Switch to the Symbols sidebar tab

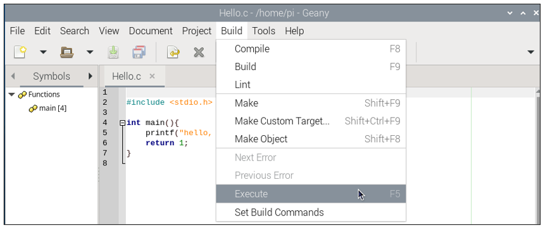[x=52, y=76]
